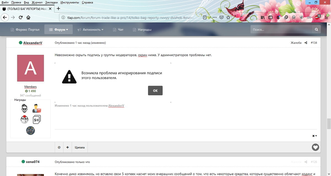This screenshot has width=331, height=176.
Task: Save page to Pocket
Action: coord(221,17)
